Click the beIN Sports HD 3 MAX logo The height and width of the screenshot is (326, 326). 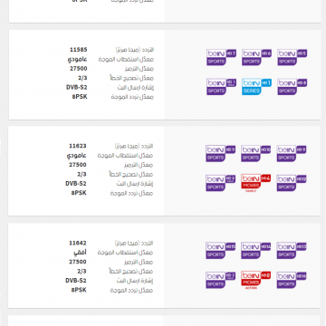(x=220, y=280)
